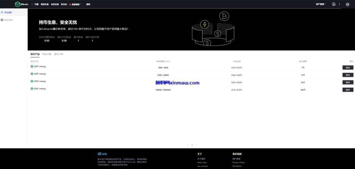
Task: Open the White Paper footer link
Action: [x=202, y=162]
